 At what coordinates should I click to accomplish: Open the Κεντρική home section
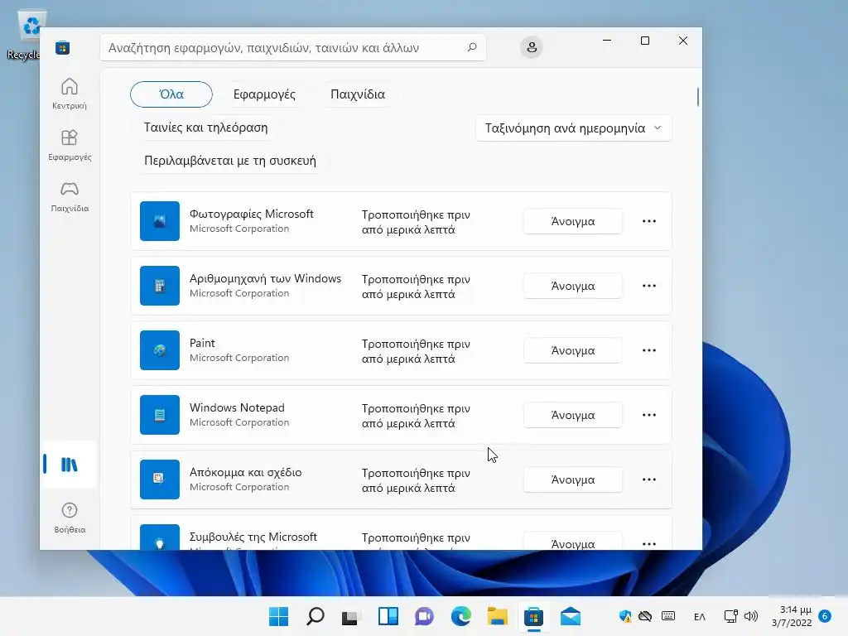(x=70, y=94)
